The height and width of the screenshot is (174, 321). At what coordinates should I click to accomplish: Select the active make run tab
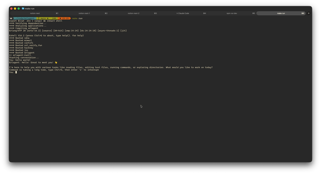coord(281,13)
